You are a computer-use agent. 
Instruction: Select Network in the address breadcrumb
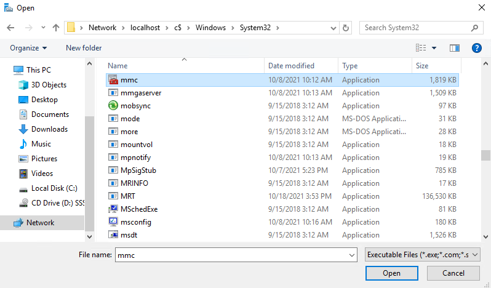tap(102, 28)
